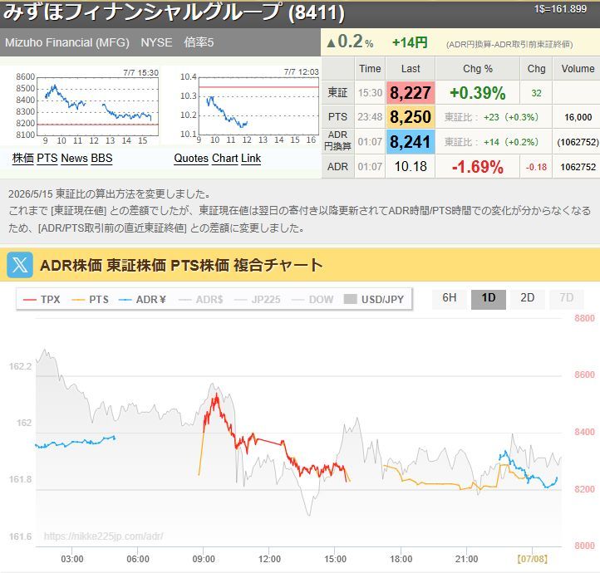Click the PTS volume 16,000

[x=578, y=117]
